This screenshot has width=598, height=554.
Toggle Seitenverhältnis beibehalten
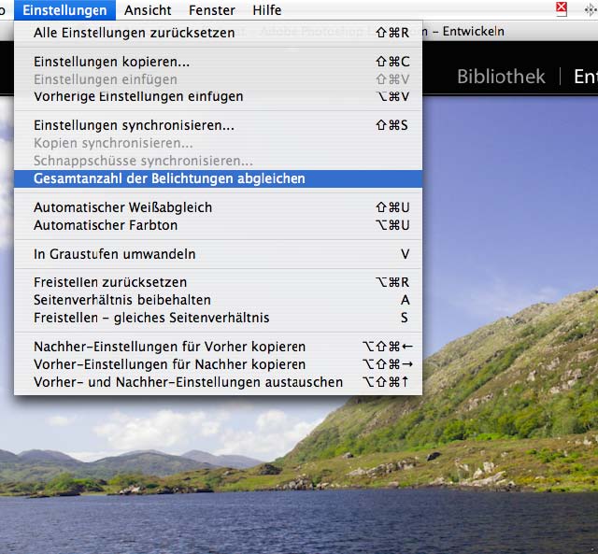pos(218,300)
